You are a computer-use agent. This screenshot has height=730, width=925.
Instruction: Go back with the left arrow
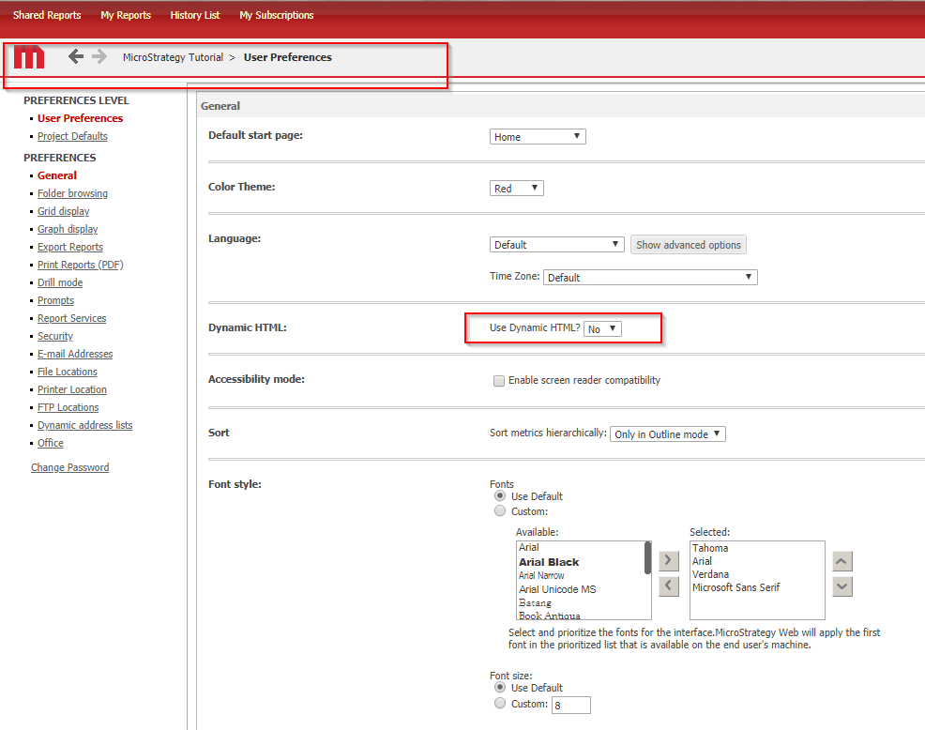click(x=75, y=56)
